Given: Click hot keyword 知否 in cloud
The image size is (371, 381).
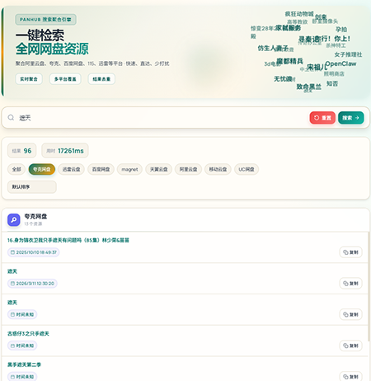Looking at the screenshot, I should click(x=332, y=83).
